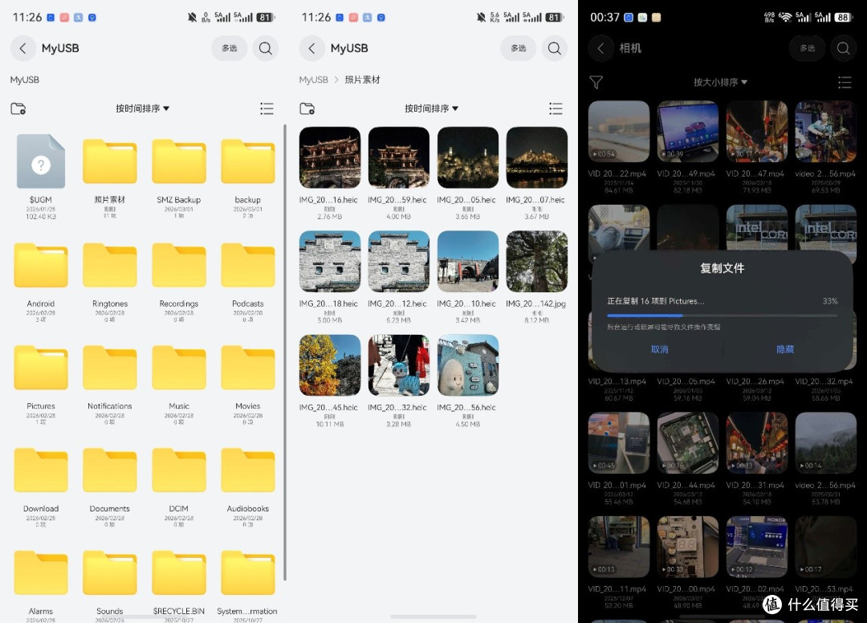Image resolution: width=867 pixels, height=623 pixels.
Task: Play video VID_20...44.mp4
Action: pyautogui.click(x=688, y=443)
